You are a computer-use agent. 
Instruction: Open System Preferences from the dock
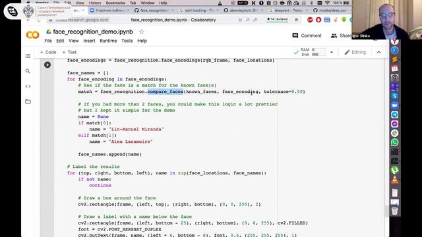tap(394, 78)
